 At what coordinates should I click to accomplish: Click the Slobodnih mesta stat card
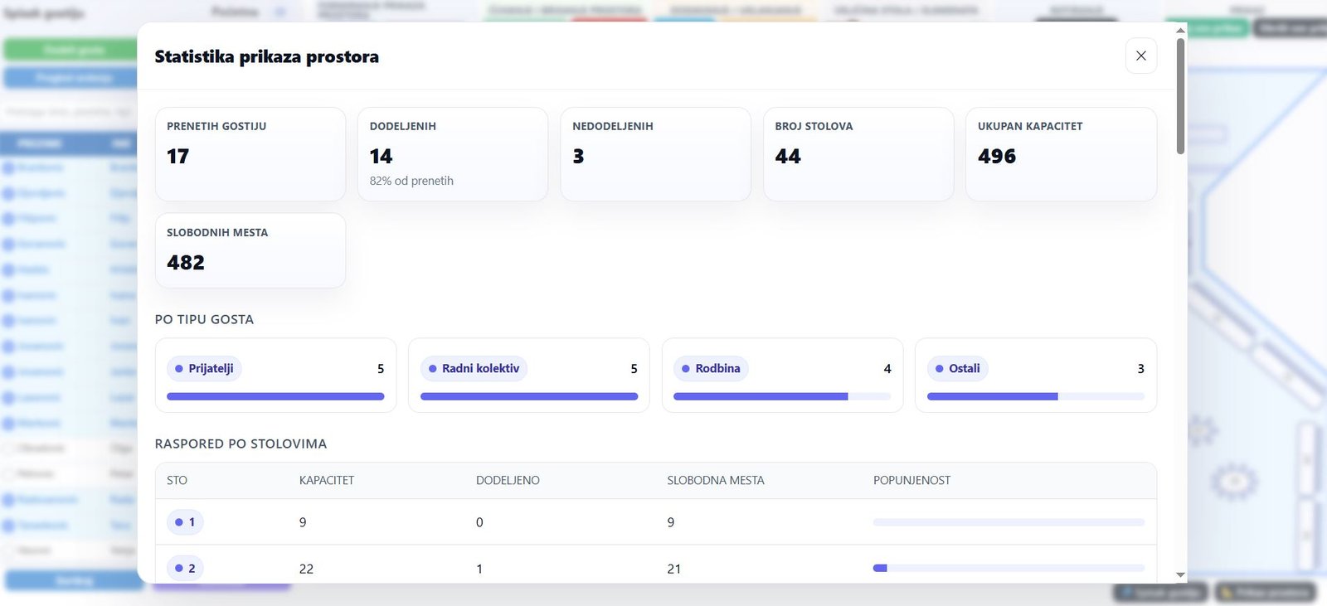250,250
